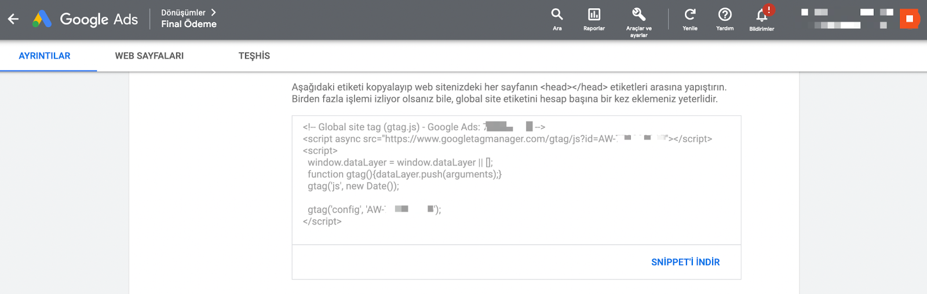Image resolution: width=927 pixels, height=294 pixels.
Task: Switch to the AYRINTILAR tab
Action: pos(45,56)
